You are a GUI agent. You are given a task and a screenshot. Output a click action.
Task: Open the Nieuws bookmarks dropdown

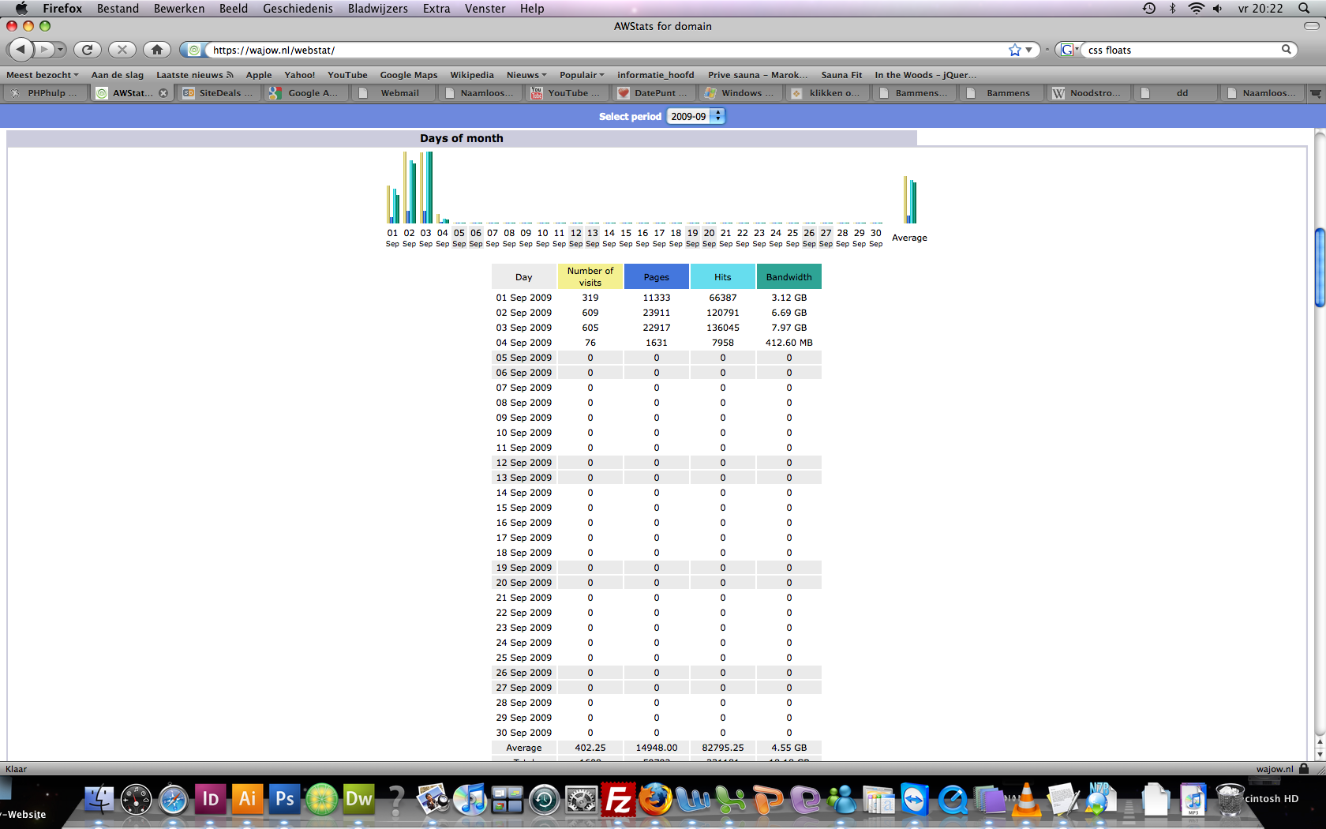point(526,75)
